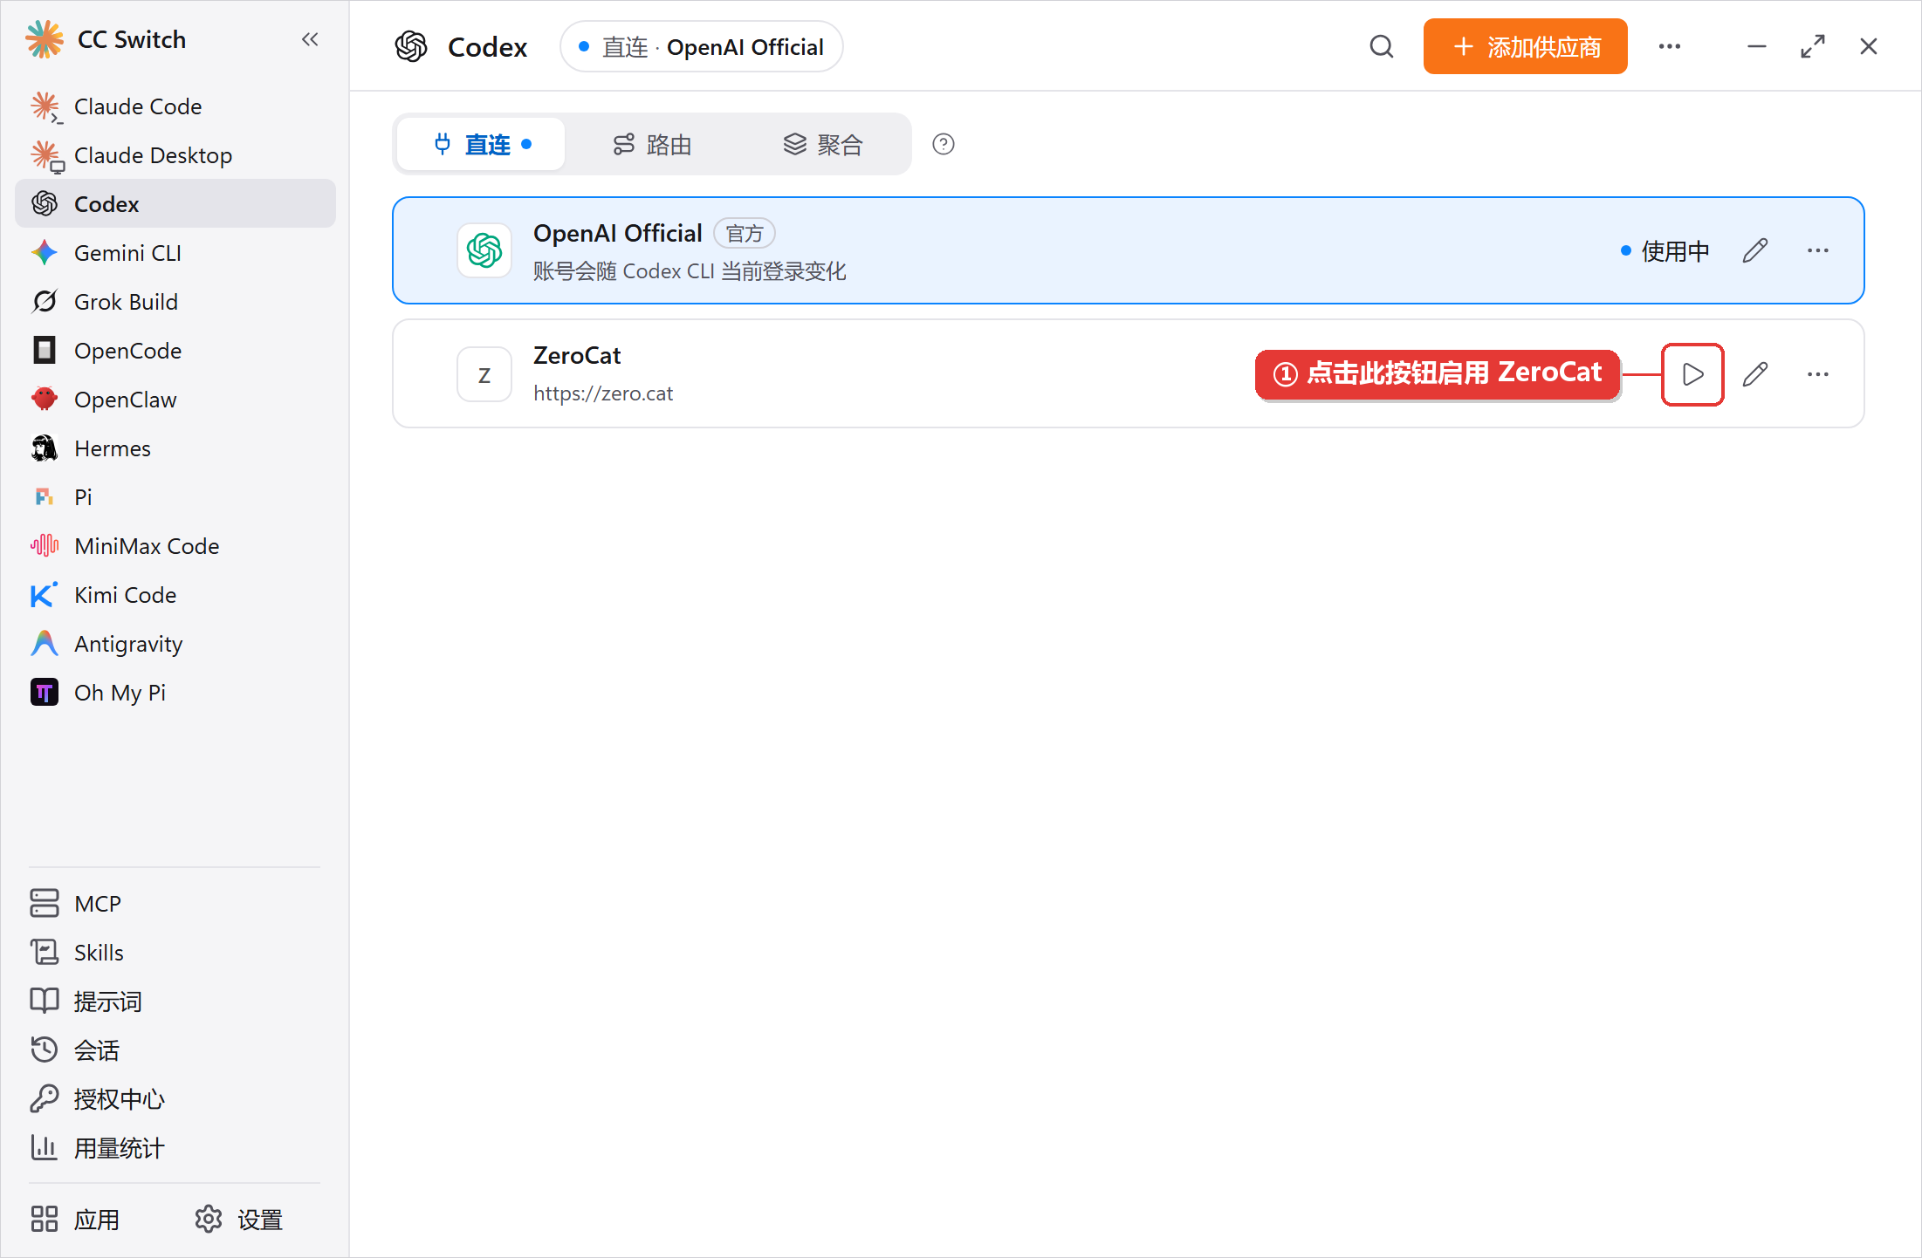The width and height of the screenshot is (1922, 1258).
Task: Edit ZeroCat provider with pencil
Action: point(1754,374)
